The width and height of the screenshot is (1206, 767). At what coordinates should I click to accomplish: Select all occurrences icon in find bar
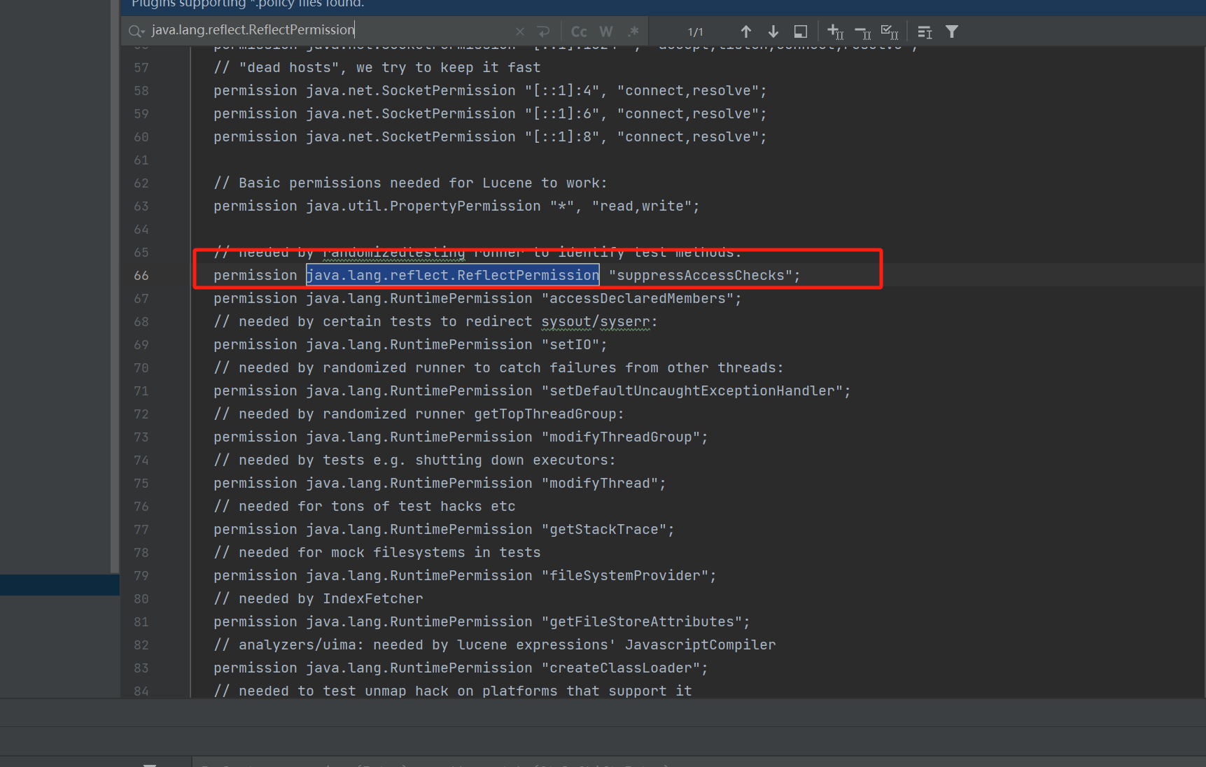click(890, 31)
